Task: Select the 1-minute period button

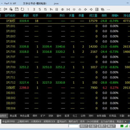Action: point(28,9)
